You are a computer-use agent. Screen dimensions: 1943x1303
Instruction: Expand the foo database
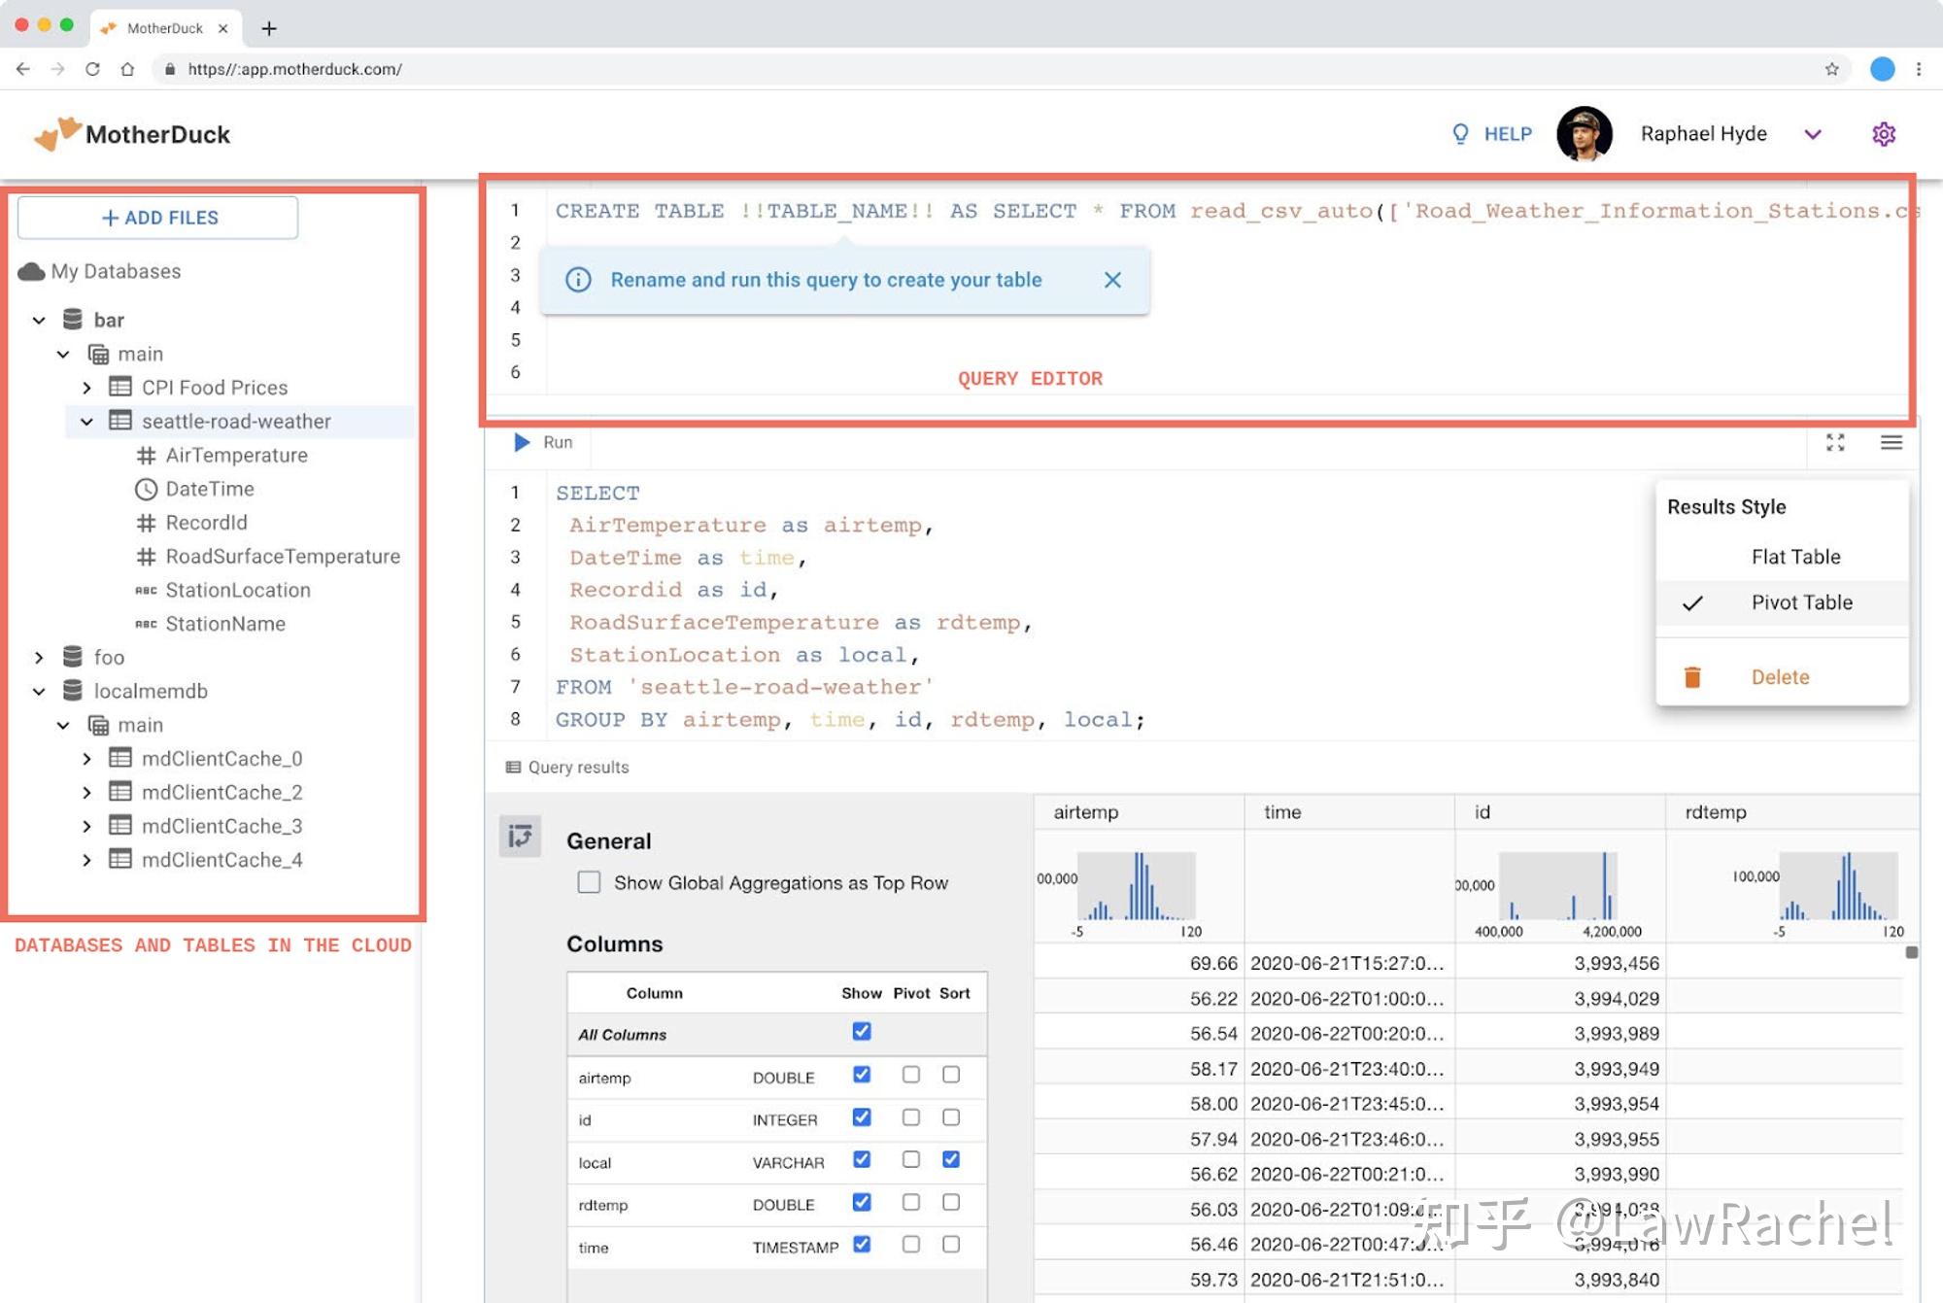pos(39,658)
